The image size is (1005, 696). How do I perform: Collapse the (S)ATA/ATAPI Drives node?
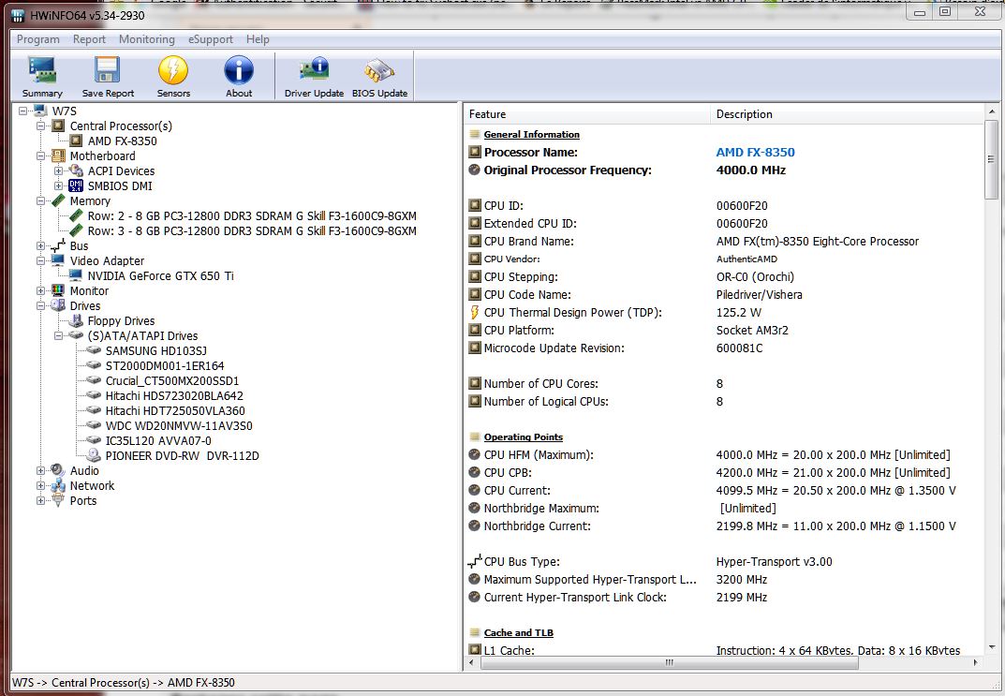[59, 336]
